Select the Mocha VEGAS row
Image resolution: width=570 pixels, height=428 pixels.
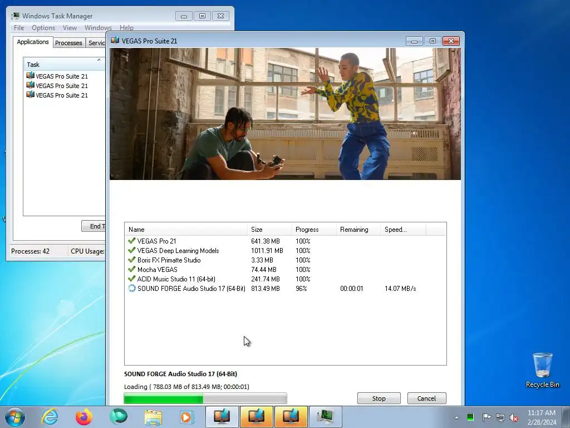tap(286, 269)
